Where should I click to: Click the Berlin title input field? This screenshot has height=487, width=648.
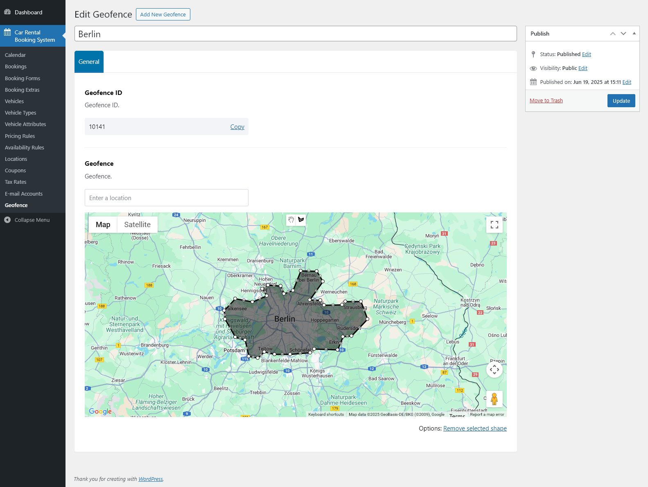pos(296,34)
